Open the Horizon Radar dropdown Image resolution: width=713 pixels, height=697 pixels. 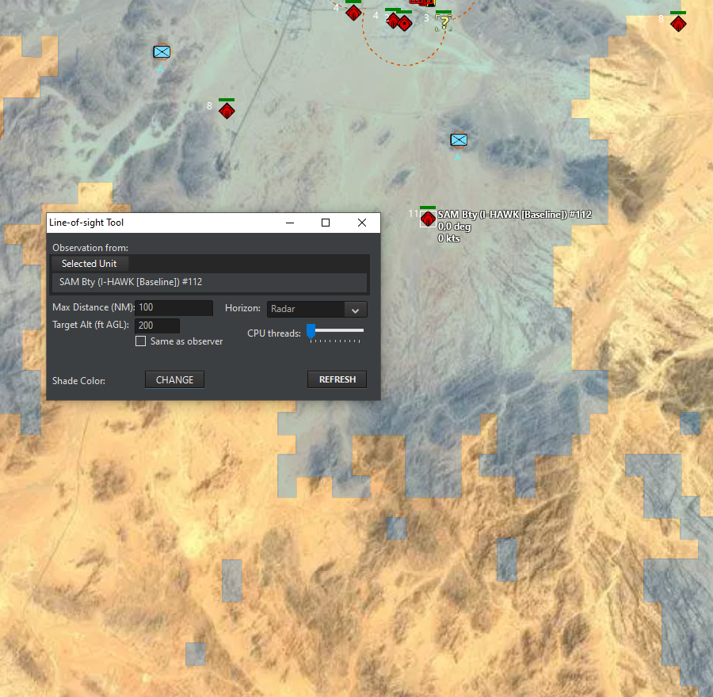click(x=316, y=309)
